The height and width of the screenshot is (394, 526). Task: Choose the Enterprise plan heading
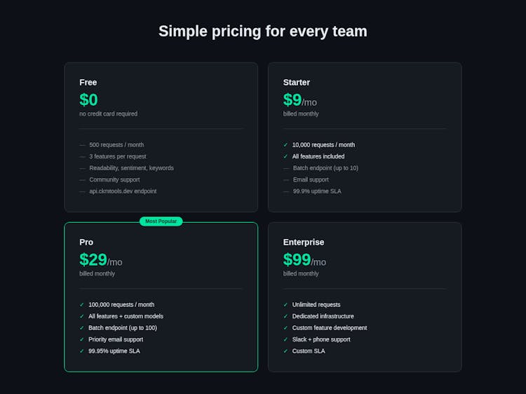point(304,242)
